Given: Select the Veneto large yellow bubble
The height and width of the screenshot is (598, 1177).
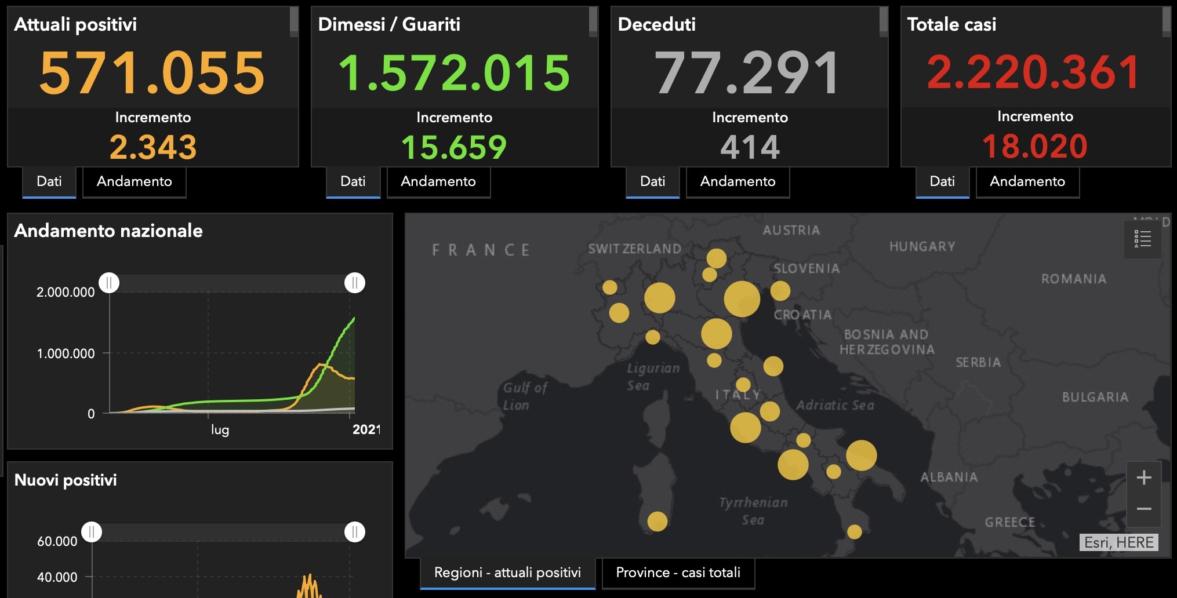Looking at the screenshot, I should 742,299.
